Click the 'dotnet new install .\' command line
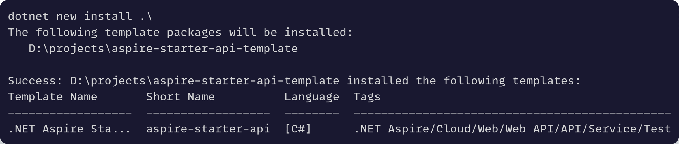The height and width of the screenshot is (144, 679). [x=80, y=16]
